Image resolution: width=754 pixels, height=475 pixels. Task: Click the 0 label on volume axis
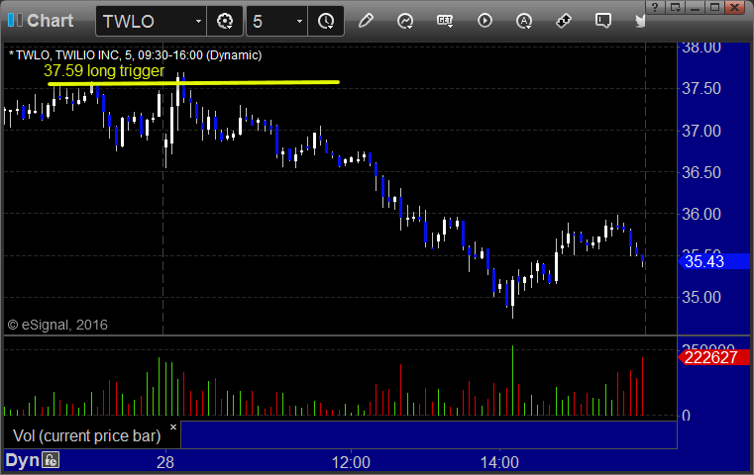[687, 416]
